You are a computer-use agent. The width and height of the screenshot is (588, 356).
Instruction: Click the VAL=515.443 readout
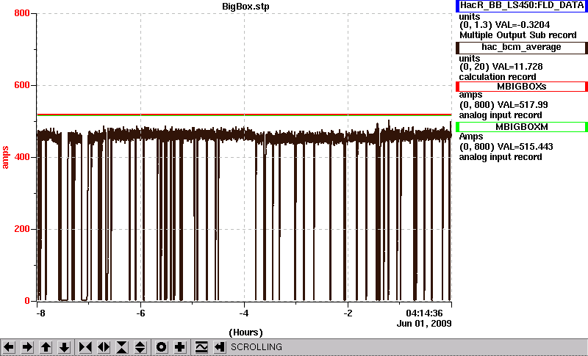pos(524,147)
